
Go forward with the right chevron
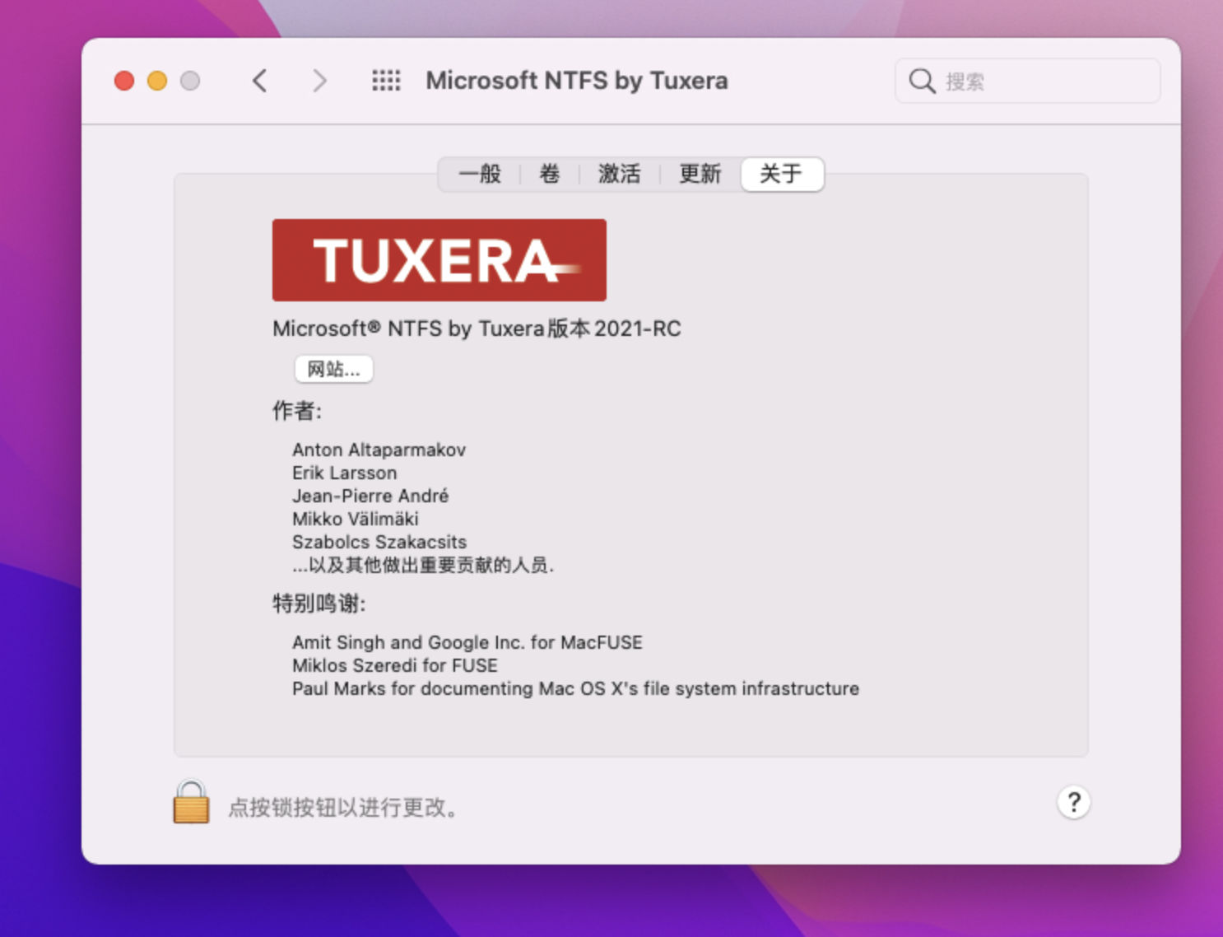coord(319,81)
